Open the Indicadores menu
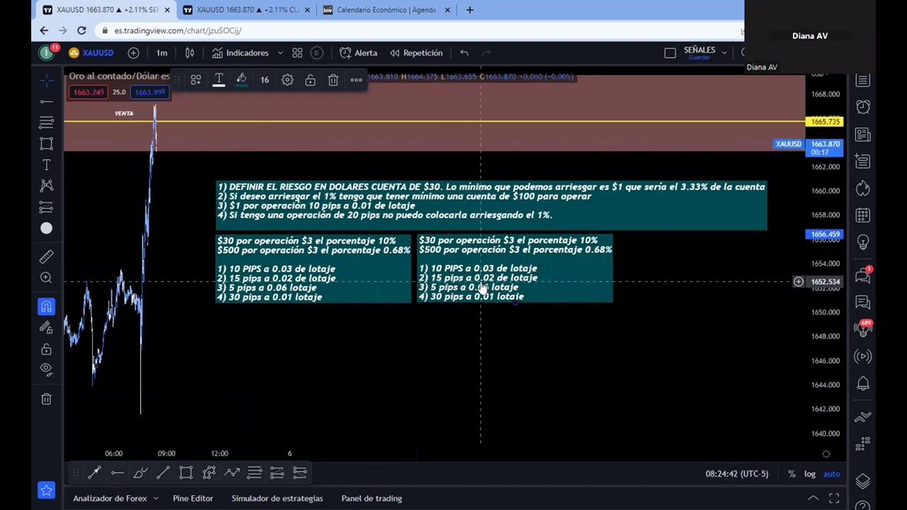The width and height of the screenshot is (907, 510). pyautogui.click(x=240, y=52)
